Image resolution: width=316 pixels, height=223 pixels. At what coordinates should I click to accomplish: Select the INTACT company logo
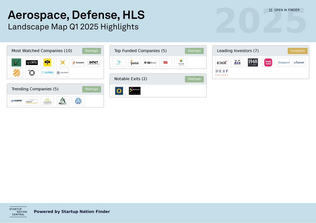pos(94,63)
